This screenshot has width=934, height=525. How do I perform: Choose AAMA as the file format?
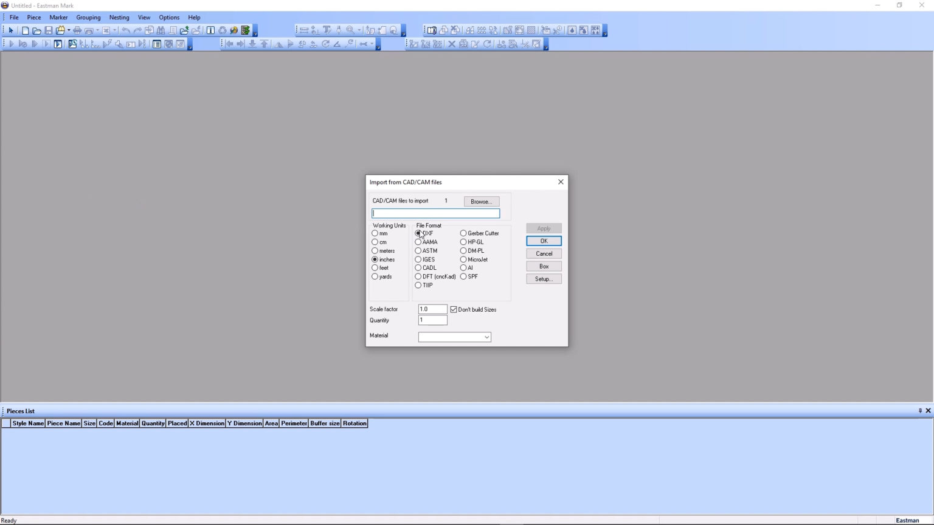[418, 242]
